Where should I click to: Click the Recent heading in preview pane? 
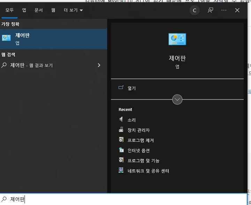pos(125,109)
